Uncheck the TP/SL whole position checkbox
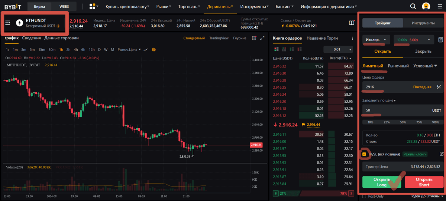Screen dimensions: 446x201 click(364, 154)
